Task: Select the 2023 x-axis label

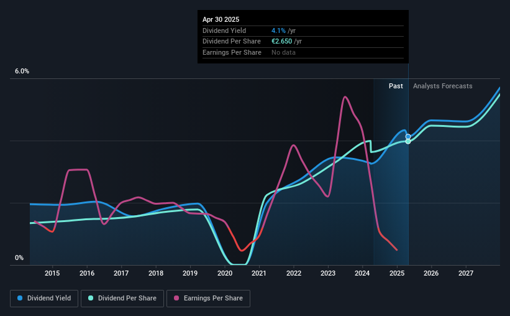Action: click(328, 273)
